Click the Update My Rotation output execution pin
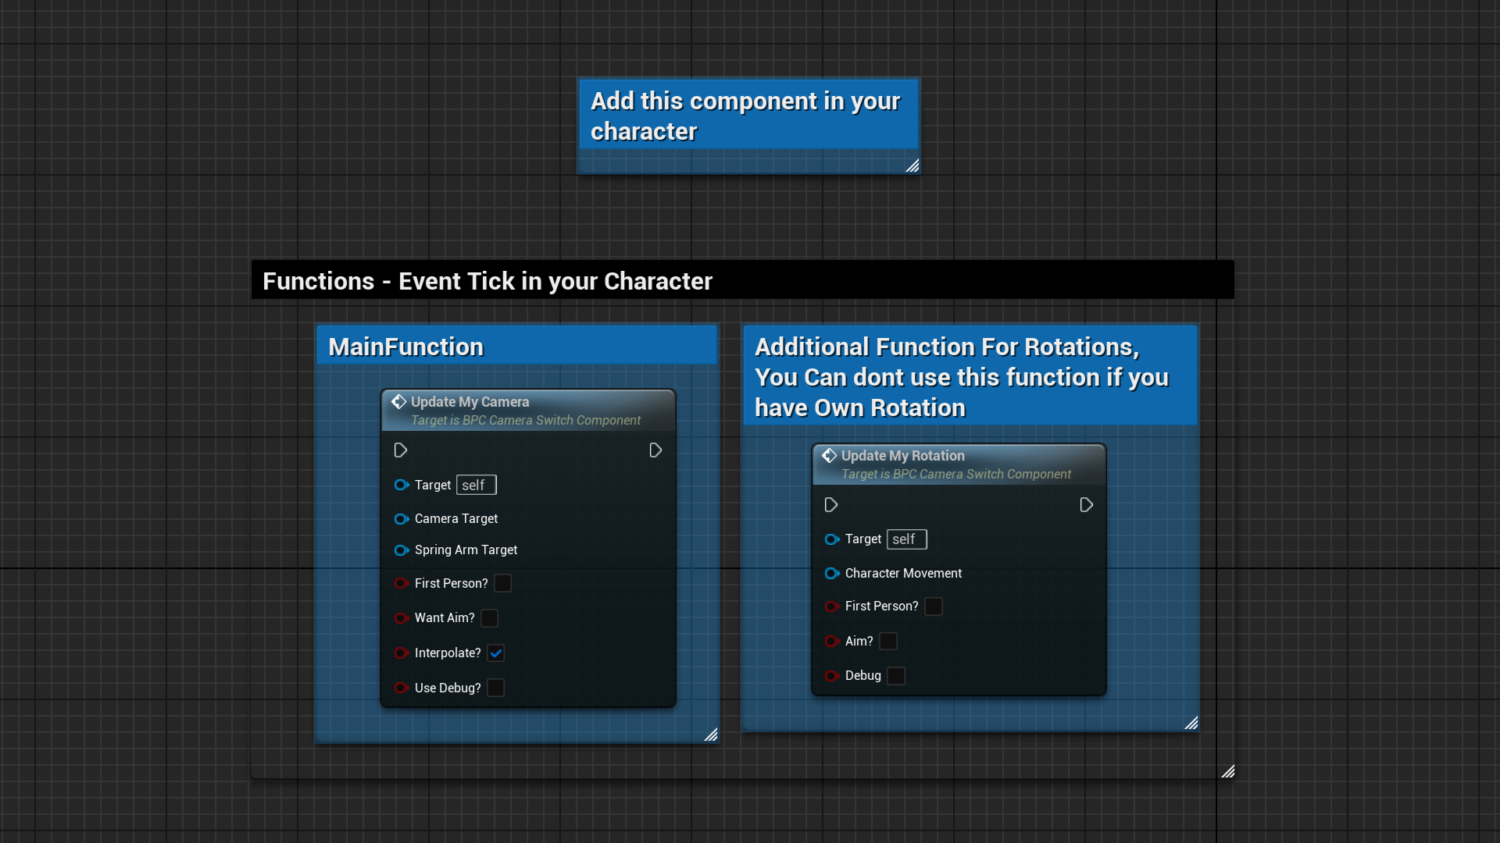This screenshot has height=843, width=1500. click(1086, 505)
